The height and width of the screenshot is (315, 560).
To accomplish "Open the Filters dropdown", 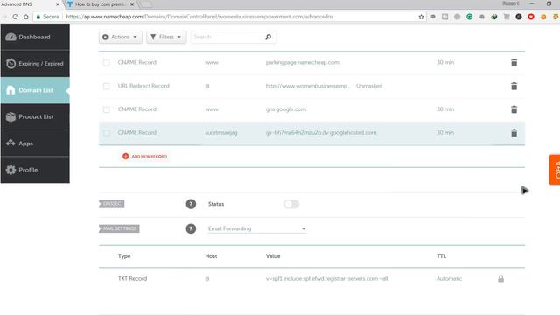I will pos(166,37).
